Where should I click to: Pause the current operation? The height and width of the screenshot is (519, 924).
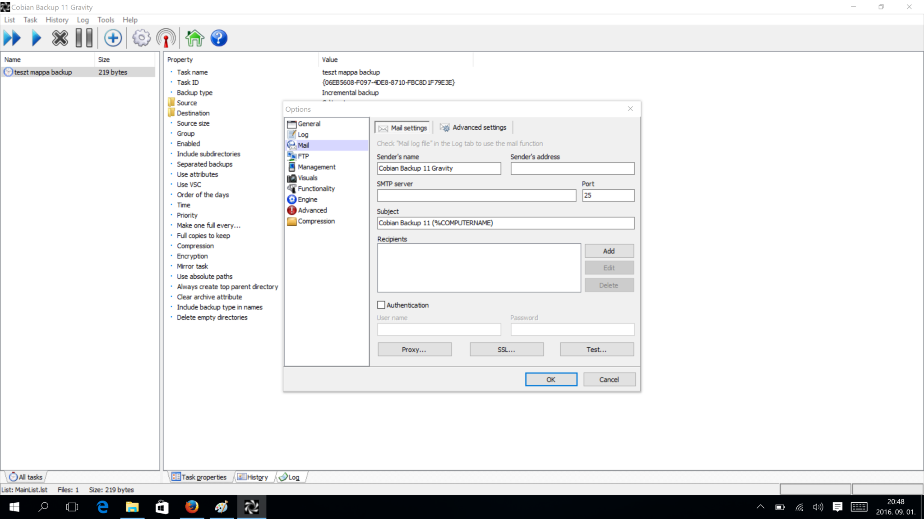(84, 38)
